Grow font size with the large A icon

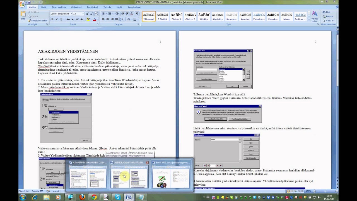tap(87, 14)
